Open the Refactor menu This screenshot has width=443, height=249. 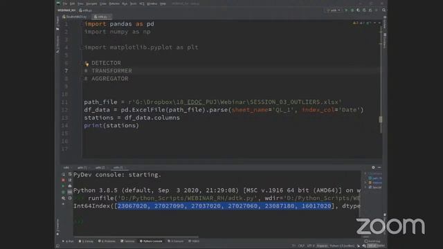coord(114,4)
